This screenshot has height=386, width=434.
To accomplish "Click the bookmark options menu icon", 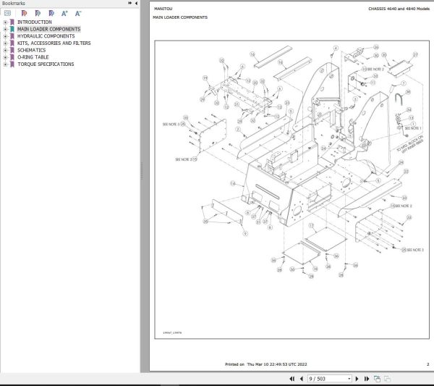I will click(x=7, y=13).
